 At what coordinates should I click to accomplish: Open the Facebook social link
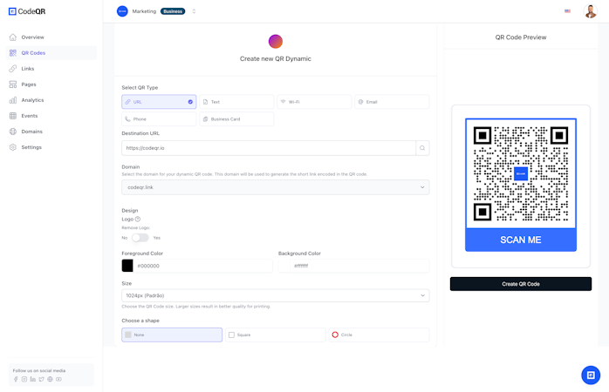16,379
